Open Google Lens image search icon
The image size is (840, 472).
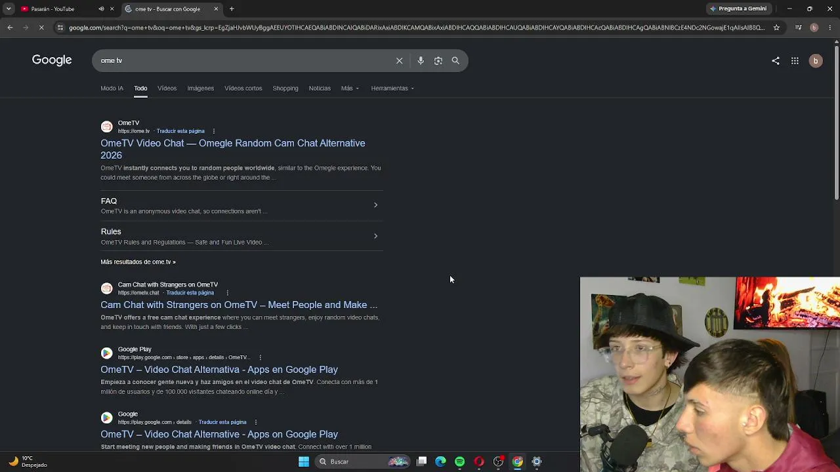438,60
